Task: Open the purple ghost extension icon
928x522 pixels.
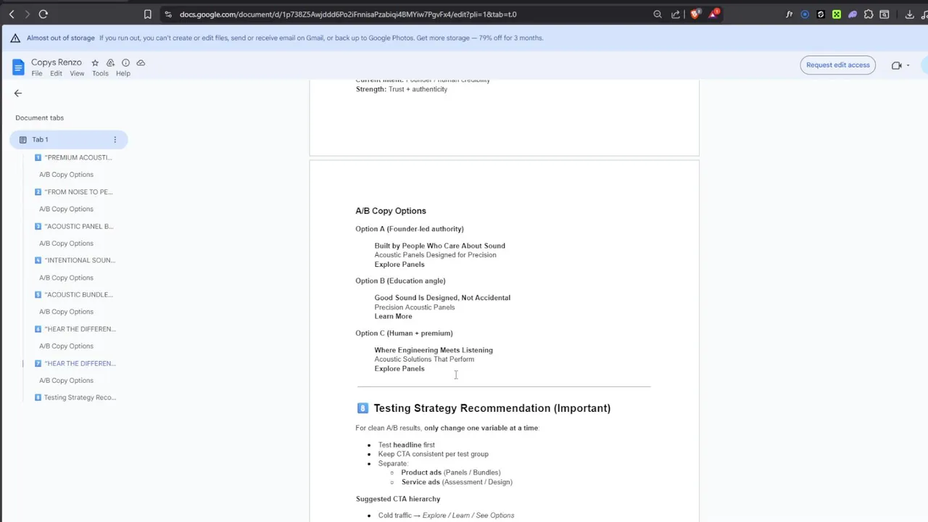Action: 853,14
